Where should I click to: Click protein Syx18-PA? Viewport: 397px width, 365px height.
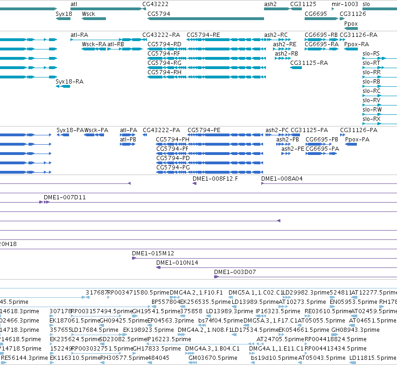(70, 130)
